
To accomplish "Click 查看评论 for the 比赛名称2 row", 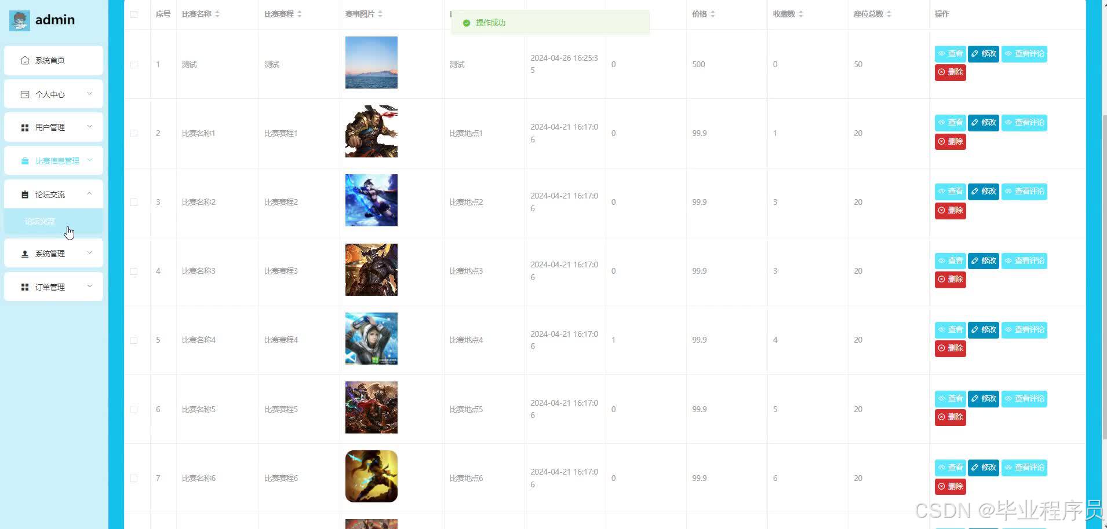I will (x=1024, y=192).
